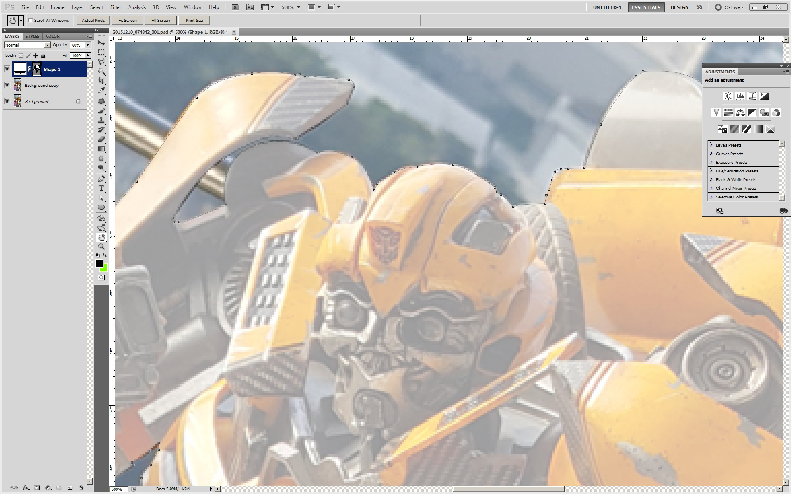Viewport: 791px width, 494px height.
Task: Select the Rectangular Marquee tool
Action: tap(101, 52)
